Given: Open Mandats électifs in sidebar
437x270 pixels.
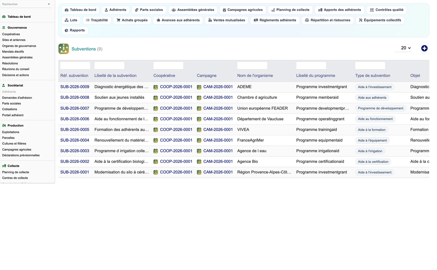Looking at the screenshot, I should [13, 52].
